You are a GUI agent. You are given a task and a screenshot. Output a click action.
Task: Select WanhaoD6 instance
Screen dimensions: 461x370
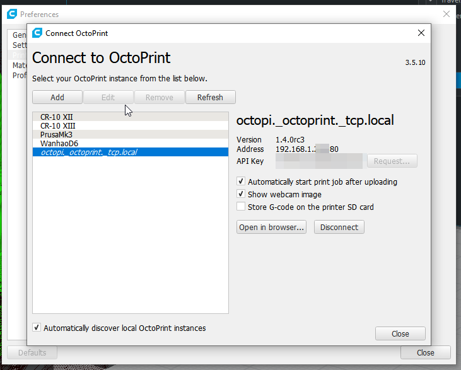(x=131, y=144)
